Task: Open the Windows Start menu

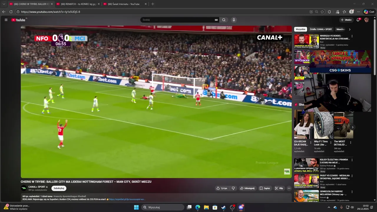Action: tap(136, 207)
